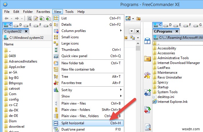Expand Sort by submenu
This screenshot has width=203, height=132.
[x=88, y=90]
